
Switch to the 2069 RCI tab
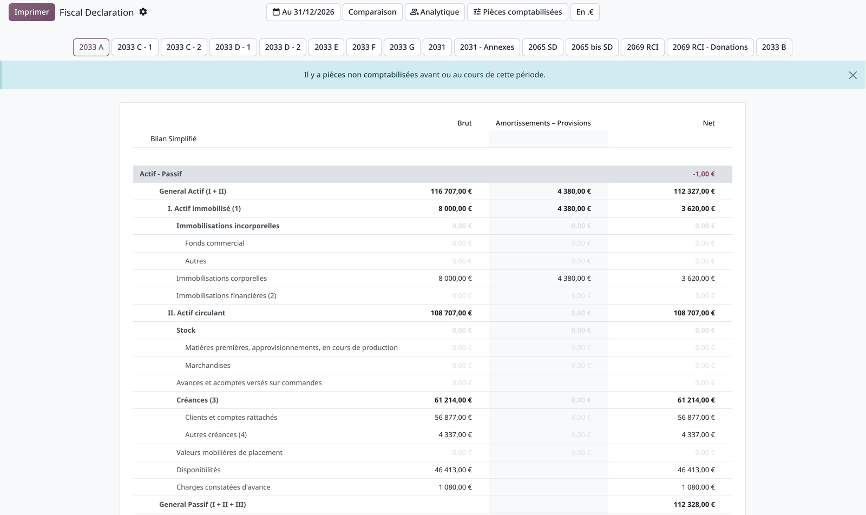click(642, 47)
